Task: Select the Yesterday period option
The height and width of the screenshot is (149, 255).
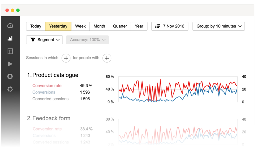Action: [58, 26]
